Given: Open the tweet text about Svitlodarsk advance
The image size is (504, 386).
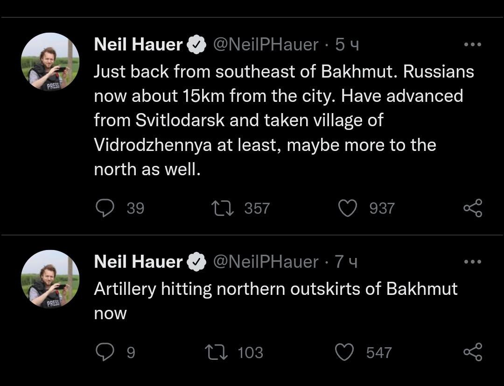Looking at the screenshot, I should coord(280,121).
